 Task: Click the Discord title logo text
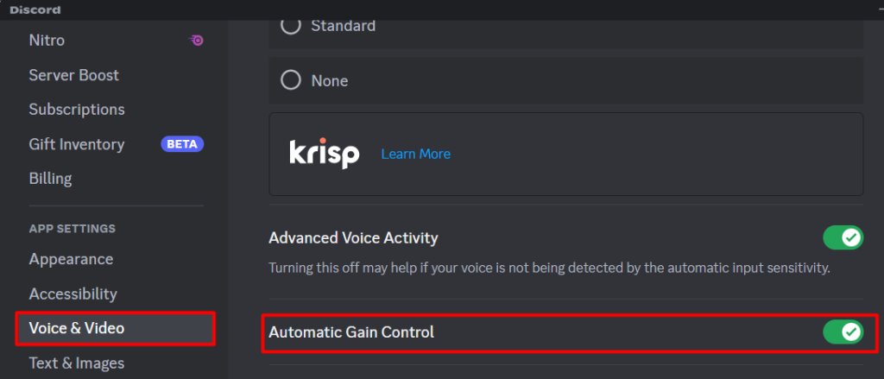(35, 10)
